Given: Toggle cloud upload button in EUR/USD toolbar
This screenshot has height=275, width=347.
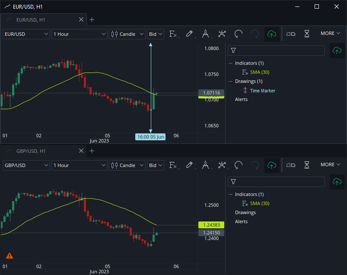Looking at the screenshot, I should 272,34.
